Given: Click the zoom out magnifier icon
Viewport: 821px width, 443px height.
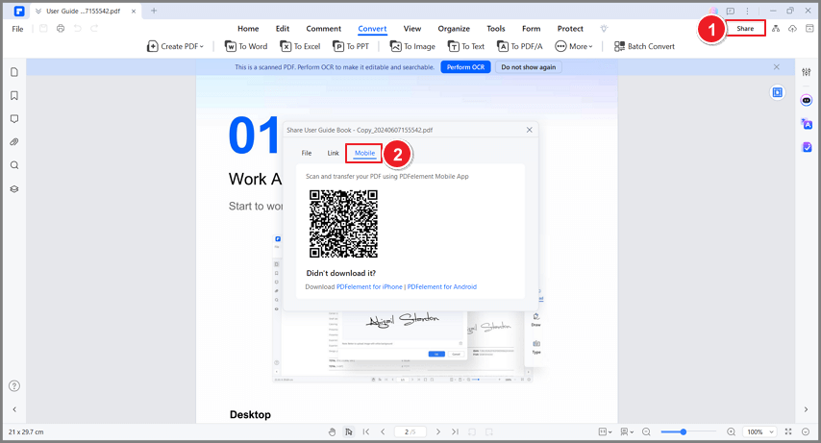Looking at the screenshot, I should [646, 432].
